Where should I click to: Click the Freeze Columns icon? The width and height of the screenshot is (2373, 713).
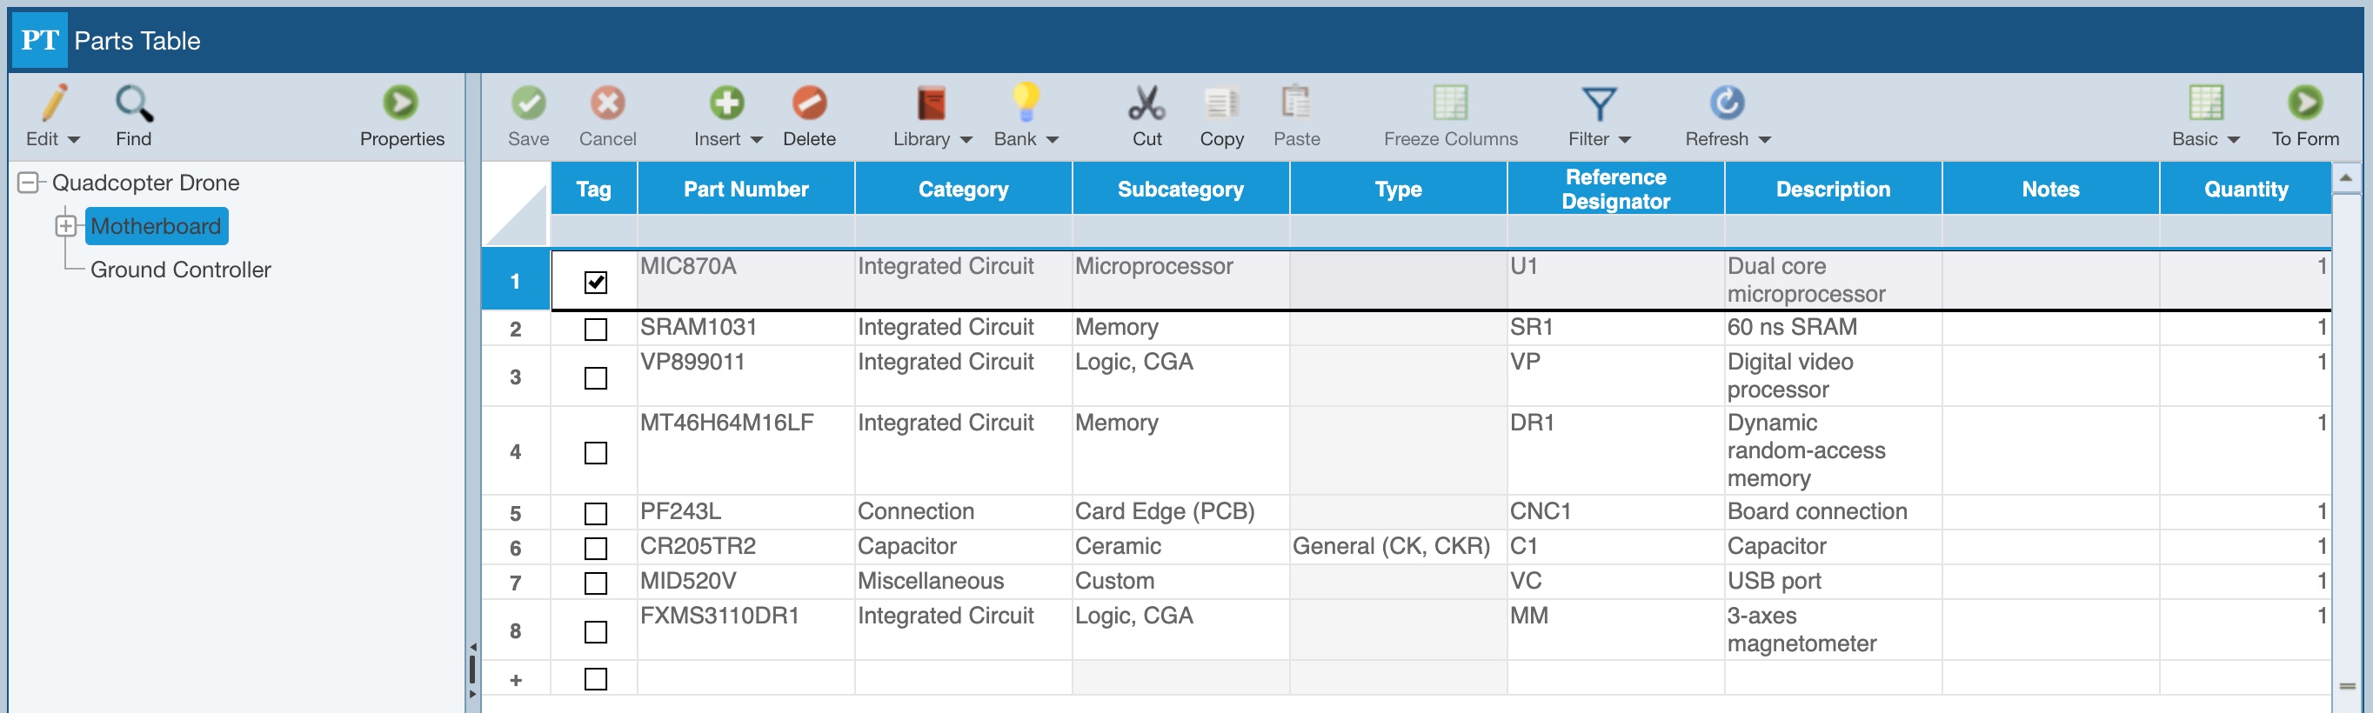pos(1449,103)
